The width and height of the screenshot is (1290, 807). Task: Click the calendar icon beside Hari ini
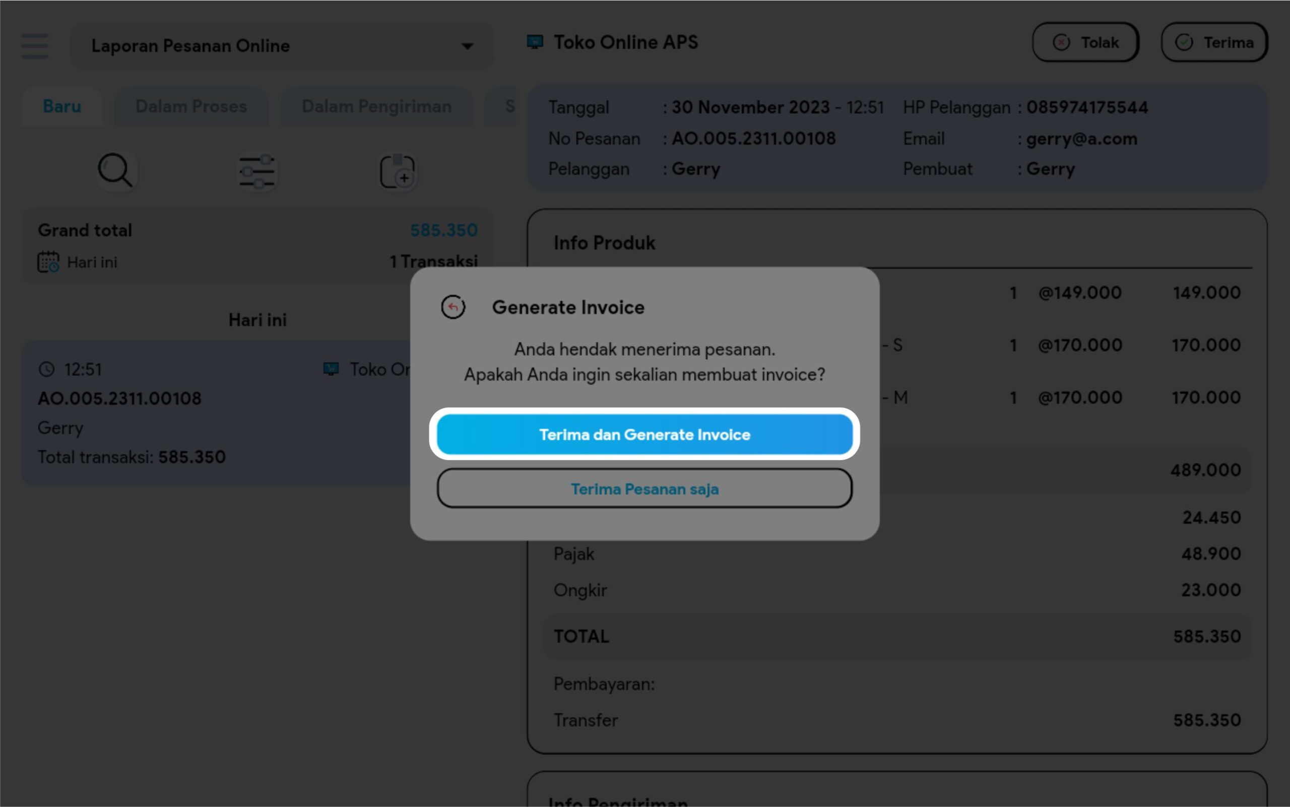pyautogui.click(x=48, y=262)
